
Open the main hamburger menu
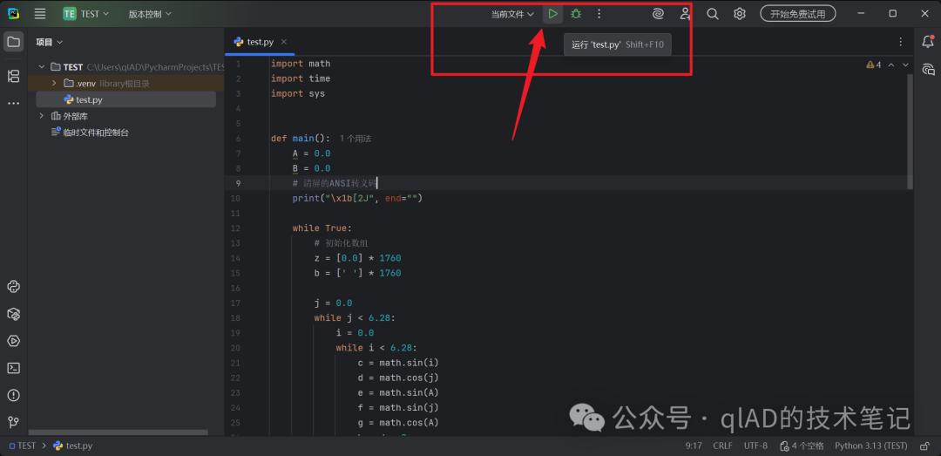[x=40, y=14]
